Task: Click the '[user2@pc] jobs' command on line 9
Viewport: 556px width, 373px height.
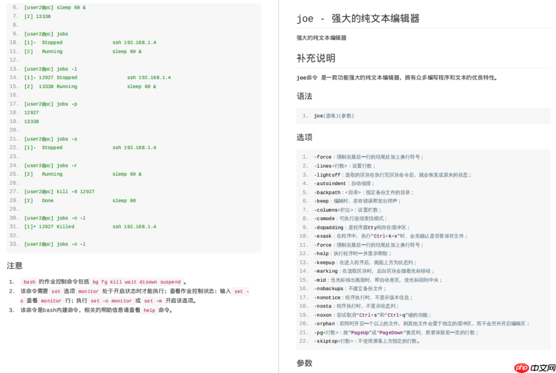Action: (46, 33)
